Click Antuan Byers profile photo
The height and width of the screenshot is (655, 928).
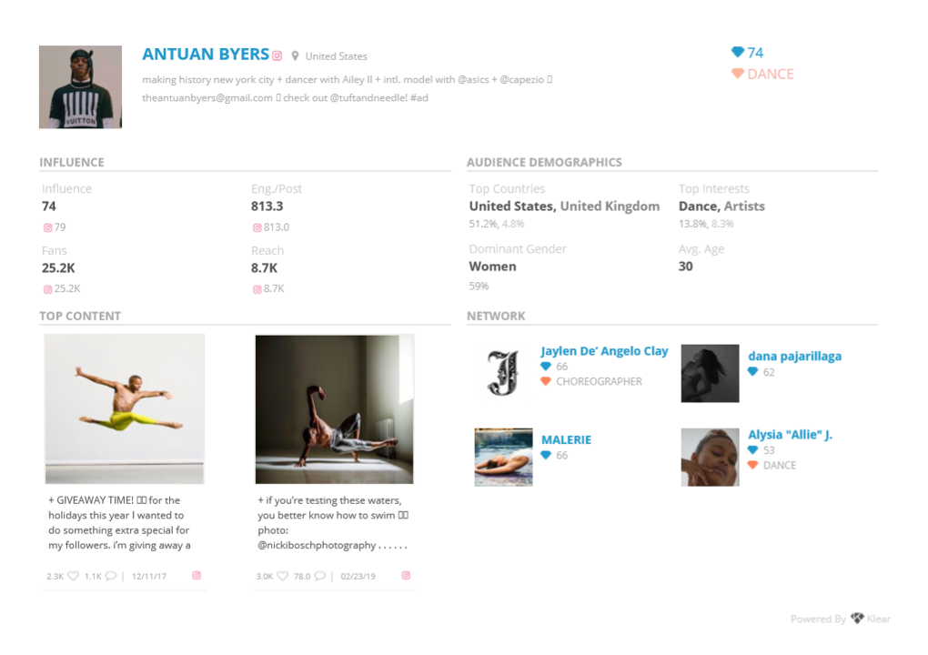pyautogui.click(x=80, y=87)
